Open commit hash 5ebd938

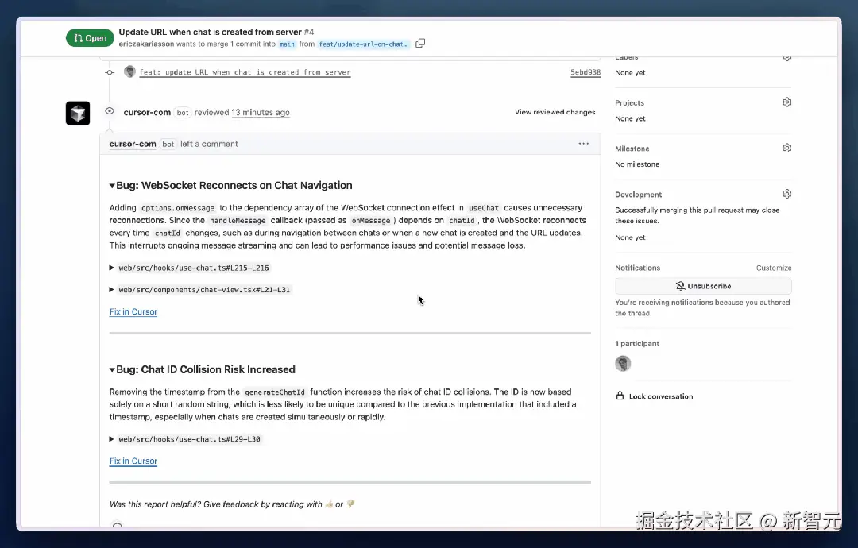(585, 72)
